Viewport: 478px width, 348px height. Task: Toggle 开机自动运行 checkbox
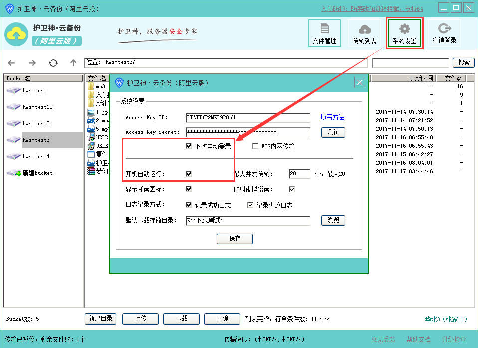click(x=189, y=174)
